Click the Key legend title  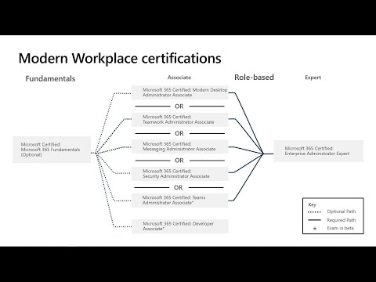click(312, 204)
